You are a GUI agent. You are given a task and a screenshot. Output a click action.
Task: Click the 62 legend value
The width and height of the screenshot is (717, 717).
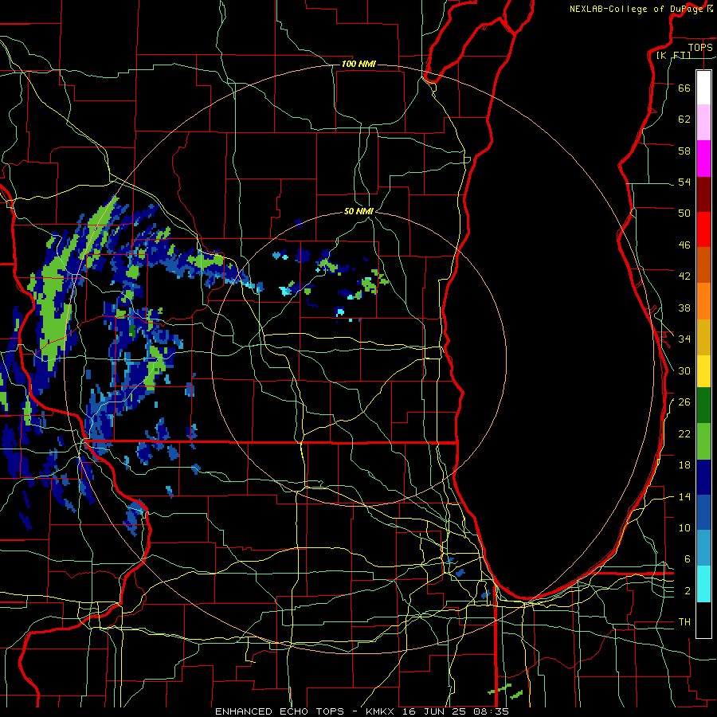[x=684, y=119]
